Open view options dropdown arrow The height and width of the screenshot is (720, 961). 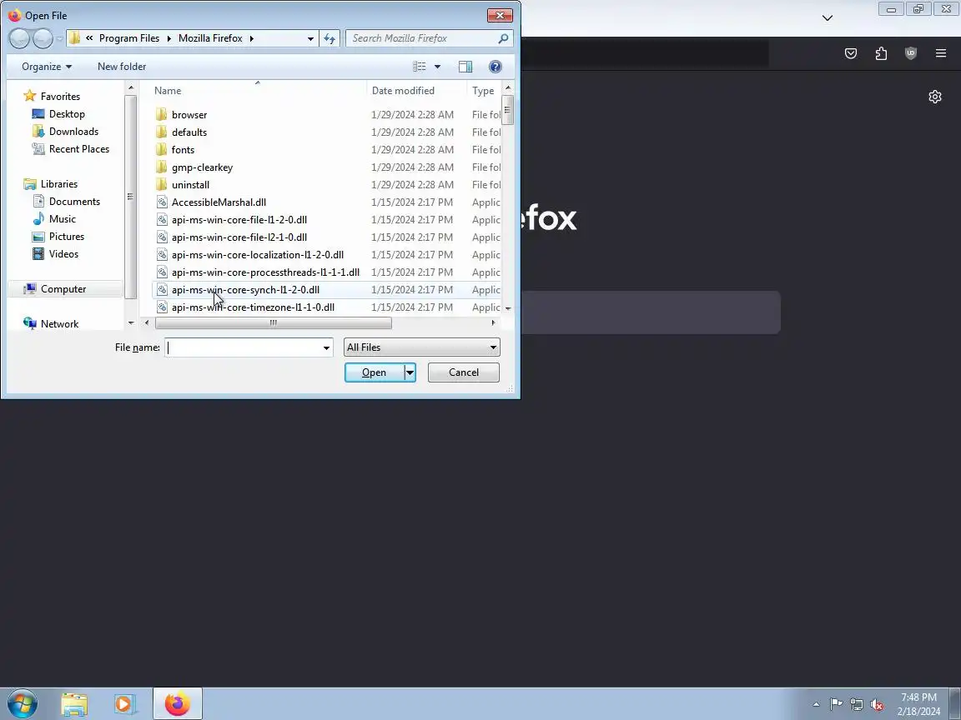tap(438, 66)
